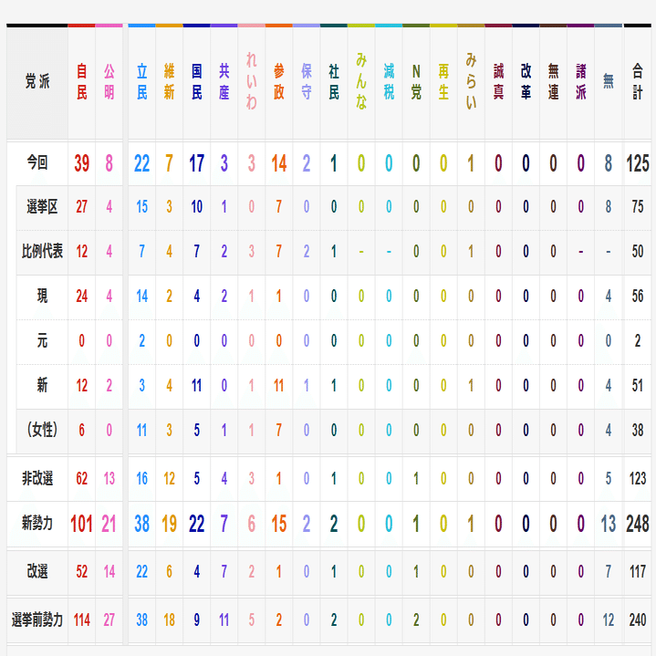
Task: Click 公明 value 13 in 非改選 row
Action: (109, 479)
